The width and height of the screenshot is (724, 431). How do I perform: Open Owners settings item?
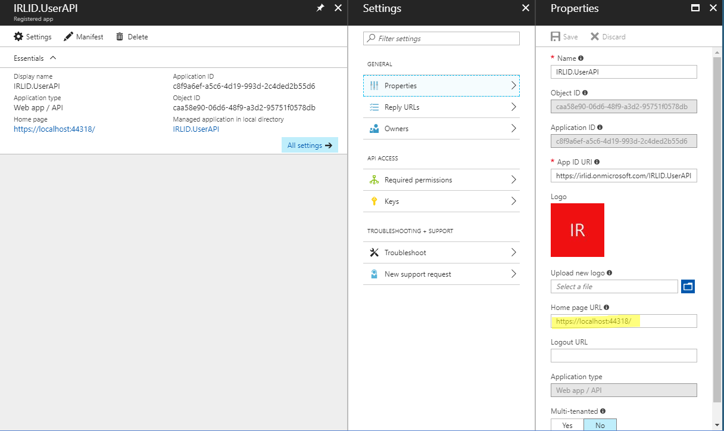pyautogui.click(x=441, y=129)
